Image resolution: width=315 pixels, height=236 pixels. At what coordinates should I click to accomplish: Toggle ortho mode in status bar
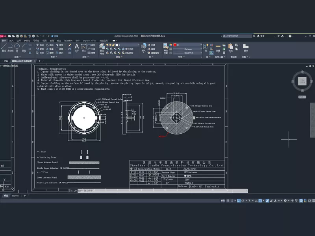click(239, 201)
